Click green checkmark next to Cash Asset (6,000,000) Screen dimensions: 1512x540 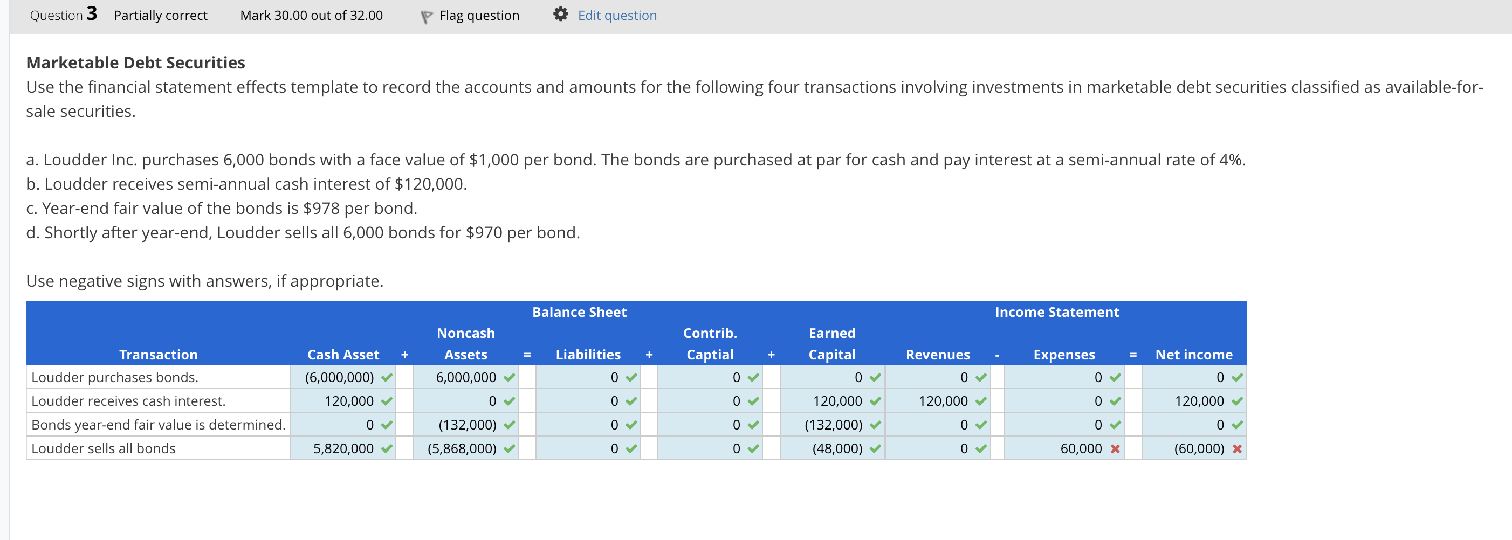[387, 378]
